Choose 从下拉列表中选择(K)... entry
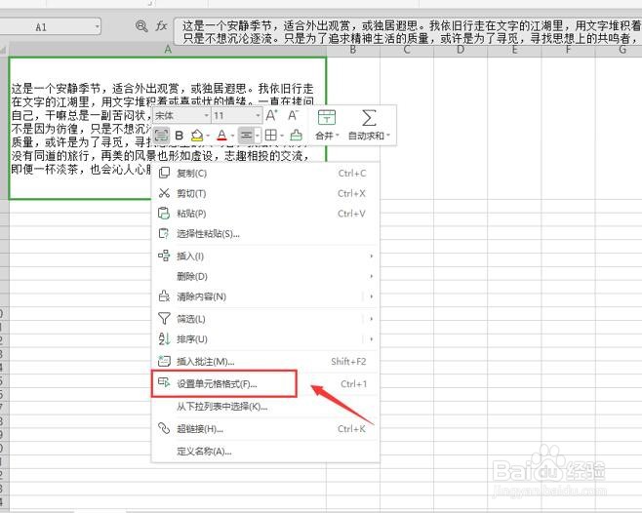 coord(265,407)
